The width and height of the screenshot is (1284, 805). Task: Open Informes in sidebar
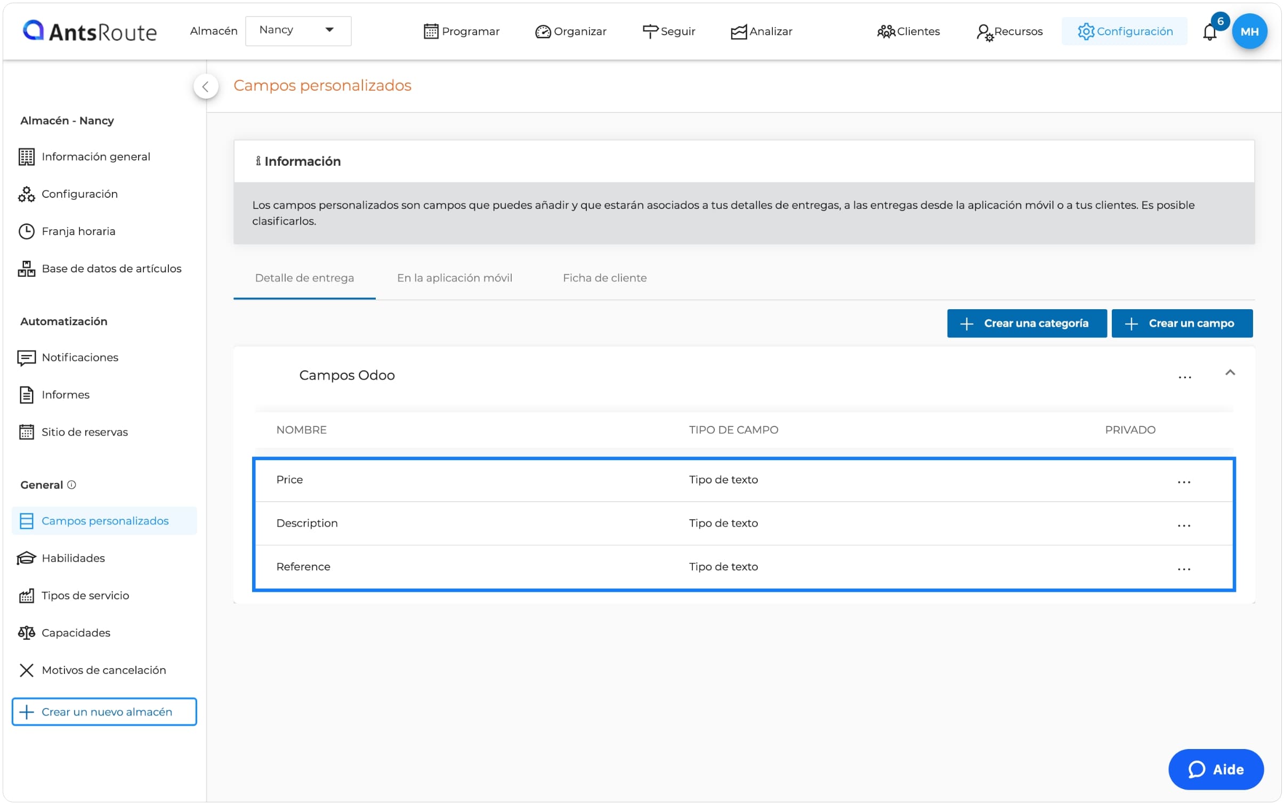[54, 395]
